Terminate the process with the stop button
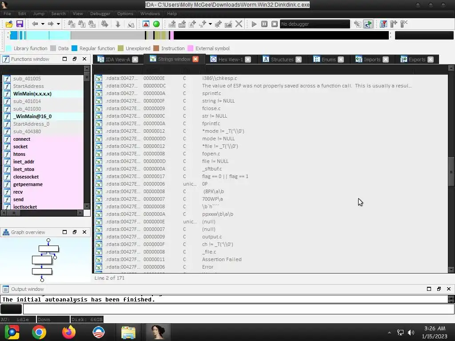This screenshot has height=341, width=455. (x=275, y=24)
